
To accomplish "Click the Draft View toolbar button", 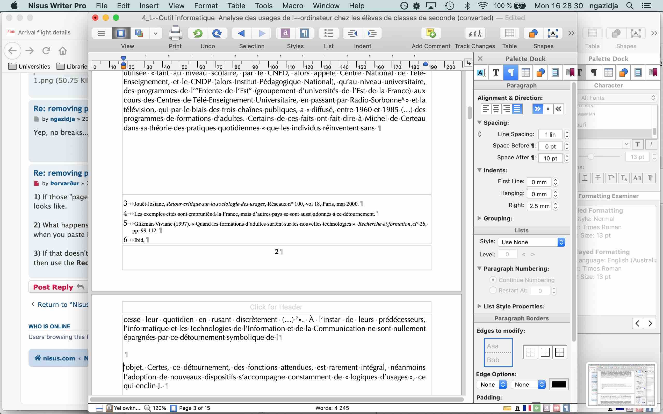I will point(101,33).
